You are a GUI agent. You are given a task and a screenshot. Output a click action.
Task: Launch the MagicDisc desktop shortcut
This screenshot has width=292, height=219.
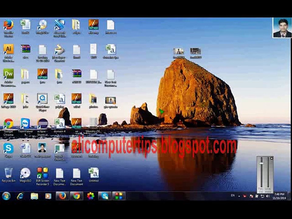[x=43, y=27]
